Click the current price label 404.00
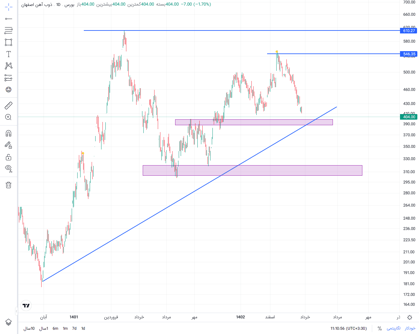This screenshot has height=334, width=419. tap(409, 117)
